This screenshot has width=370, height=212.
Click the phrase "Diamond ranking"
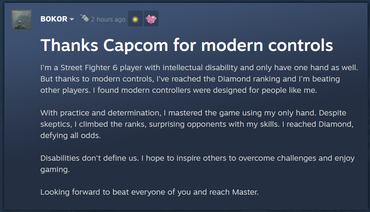point(249,79)
